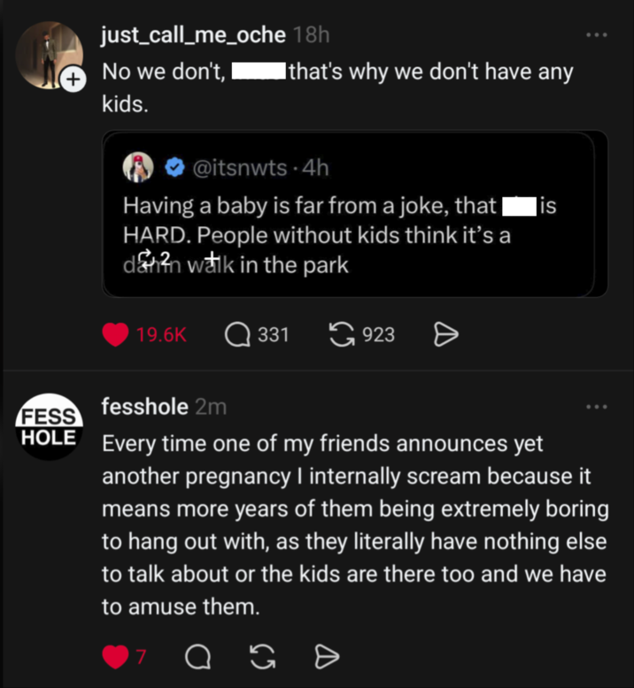This screenshot has width=634, height=688.
Task: Unlike the just_call_me_oche post heart
Action: click(116, 335)
